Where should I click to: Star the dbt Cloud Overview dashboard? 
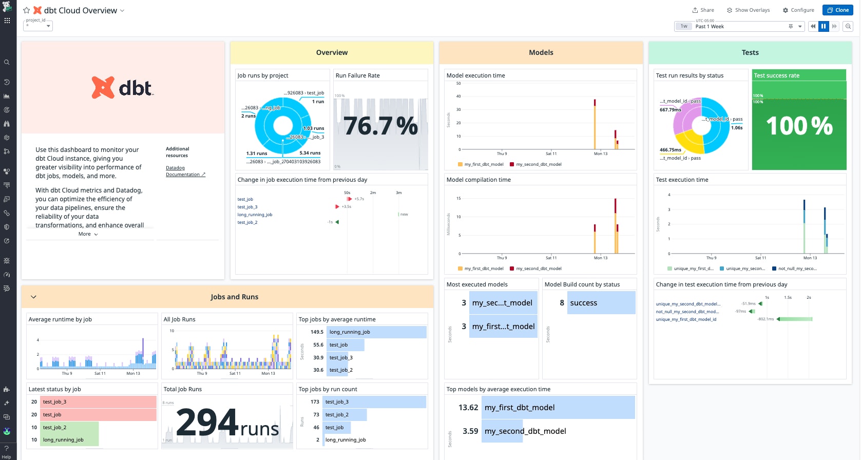[x=27, y=10]
